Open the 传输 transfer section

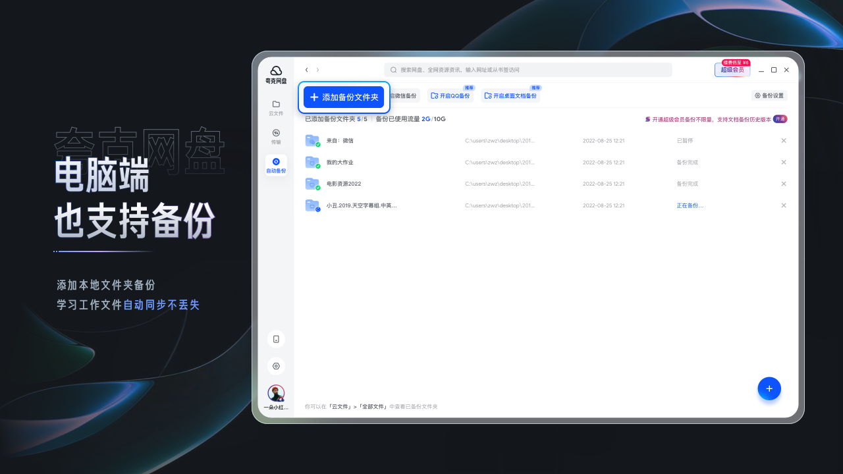click(276, 136)
